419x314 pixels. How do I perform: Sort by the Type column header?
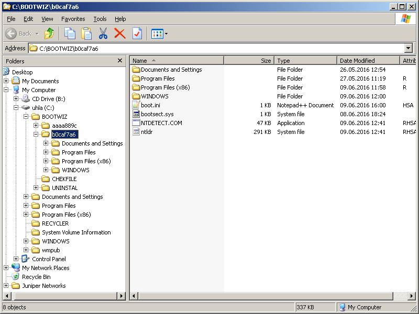(306, 61)
